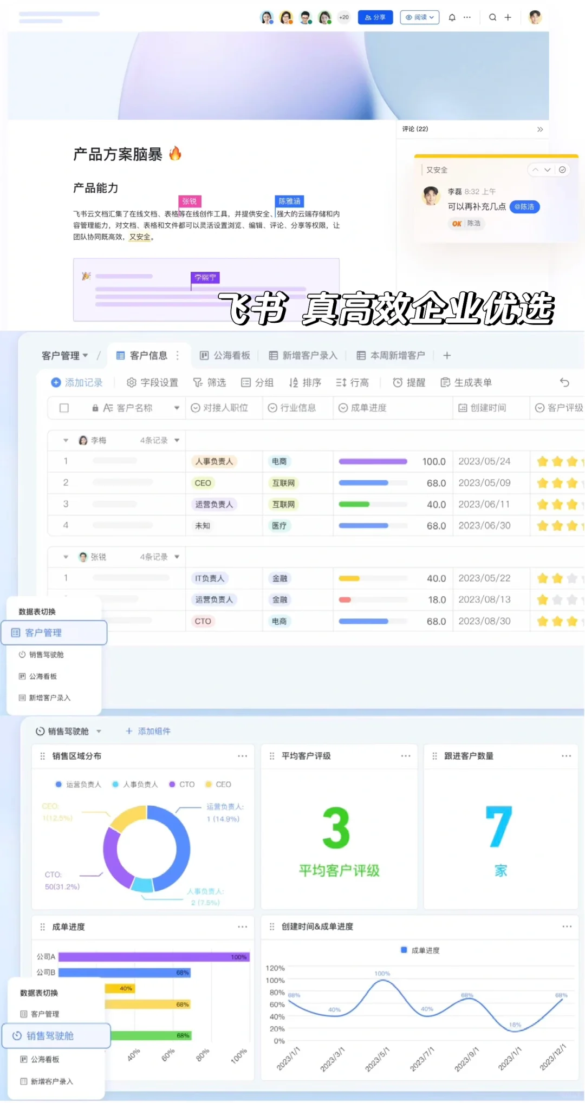Click the 添加记录 add record button
This screenshot has width=585, height=1103.
pos(76,382)
